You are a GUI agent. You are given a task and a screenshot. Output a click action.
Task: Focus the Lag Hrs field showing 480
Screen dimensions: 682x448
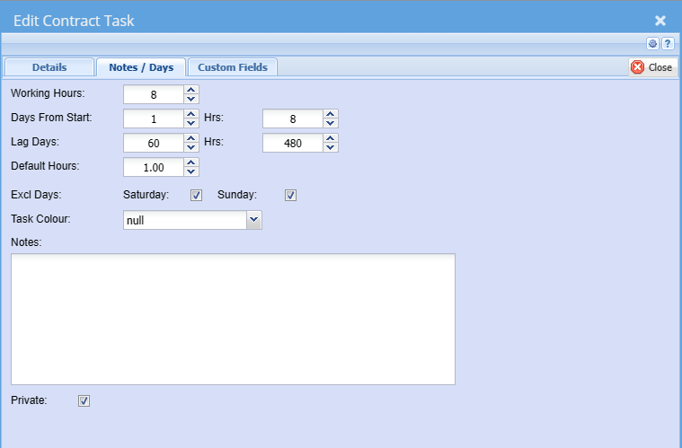[293, 143]
